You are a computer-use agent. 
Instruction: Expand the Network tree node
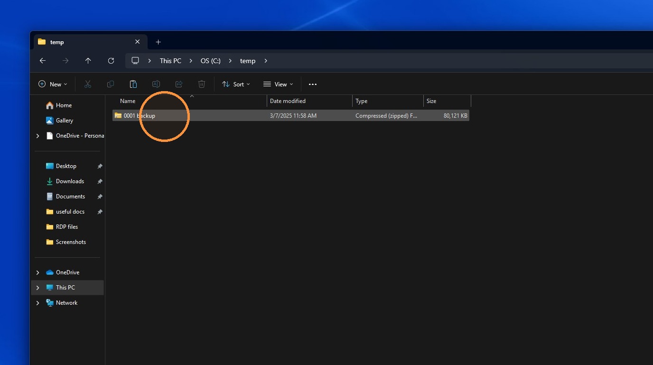click(x=38, y=303)
